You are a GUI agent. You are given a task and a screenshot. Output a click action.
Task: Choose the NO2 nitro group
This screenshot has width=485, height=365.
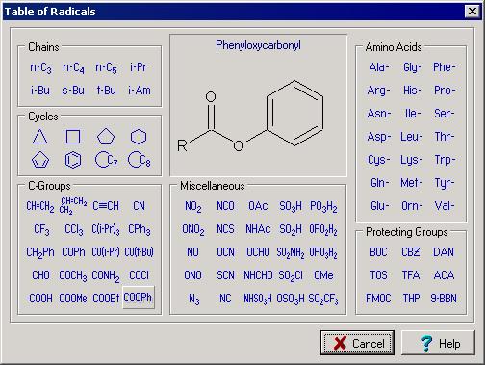(x=193, y=206)
